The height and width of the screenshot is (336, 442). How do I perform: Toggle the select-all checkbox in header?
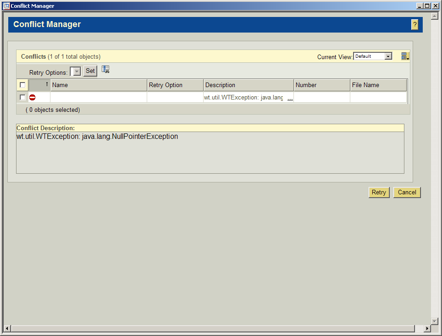[x=22, y=85]
